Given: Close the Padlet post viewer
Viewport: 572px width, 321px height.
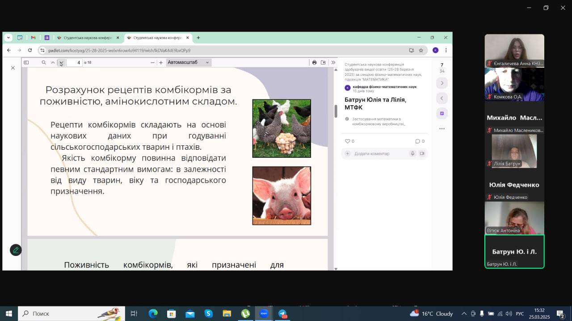Looking at the screenshot, I should [x=13, y=68].
